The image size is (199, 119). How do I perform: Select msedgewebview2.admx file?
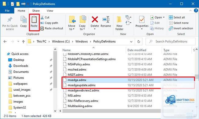click(x=81, y=90)
